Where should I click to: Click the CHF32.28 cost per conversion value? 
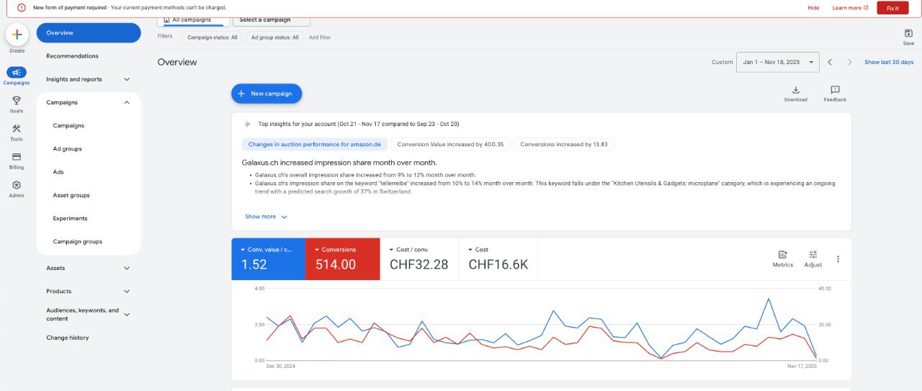[419, 264]
